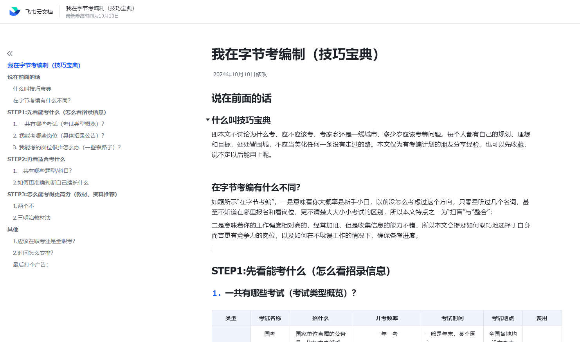Click document title in the top header bar
Viewport: 580px width, 342px height.
tap(100, 8)
